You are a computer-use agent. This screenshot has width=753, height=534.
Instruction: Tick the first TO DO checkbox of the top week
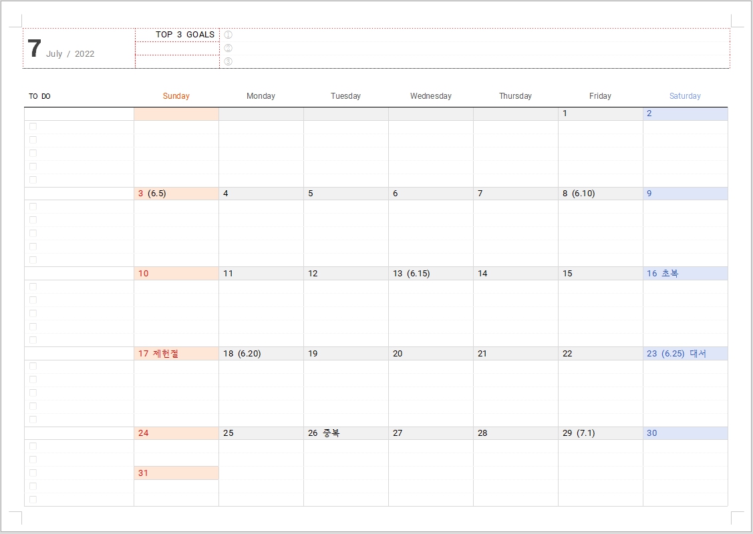[33, 127]
